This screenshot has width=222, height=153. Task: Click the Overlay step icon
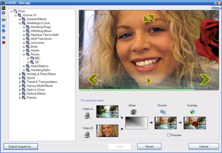(x=192, y=112)
